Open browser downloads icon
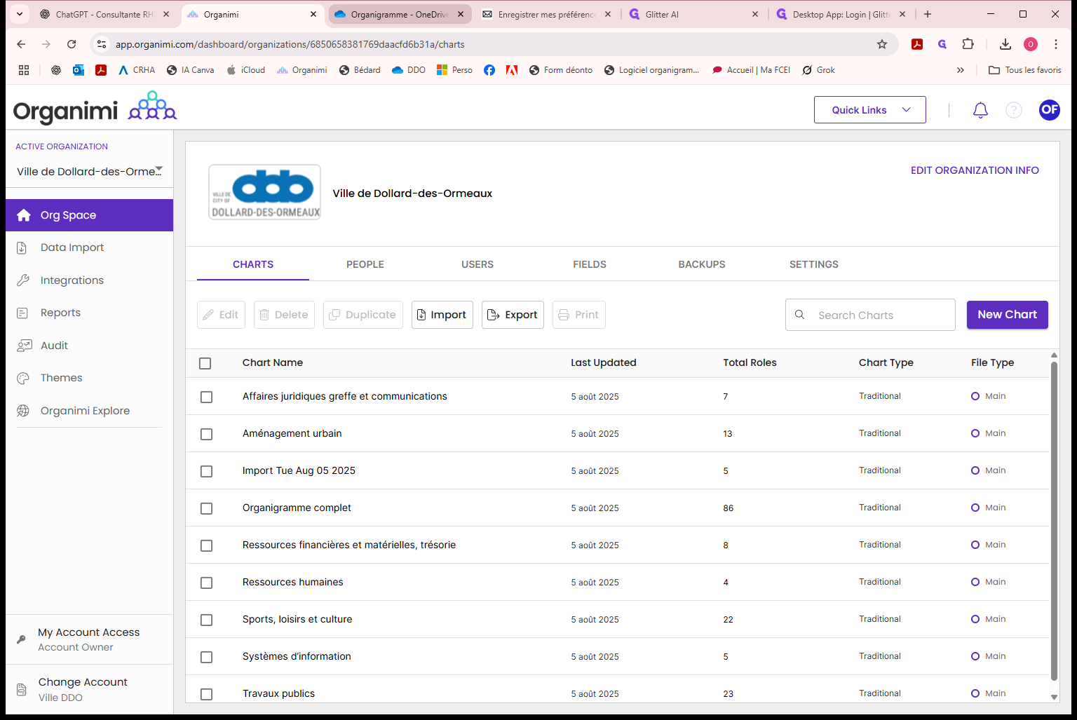The image size is (1077, 720). pyautogui.click(x=1005, y=44)
